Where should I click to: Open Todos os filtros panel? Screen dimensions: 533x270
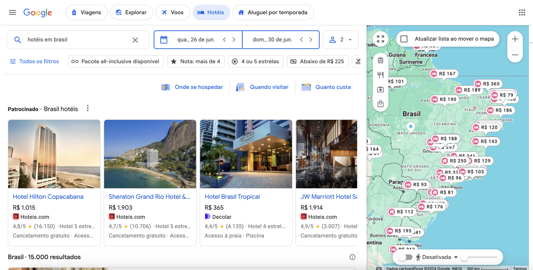pyautogui.click(x=34, y=62)
